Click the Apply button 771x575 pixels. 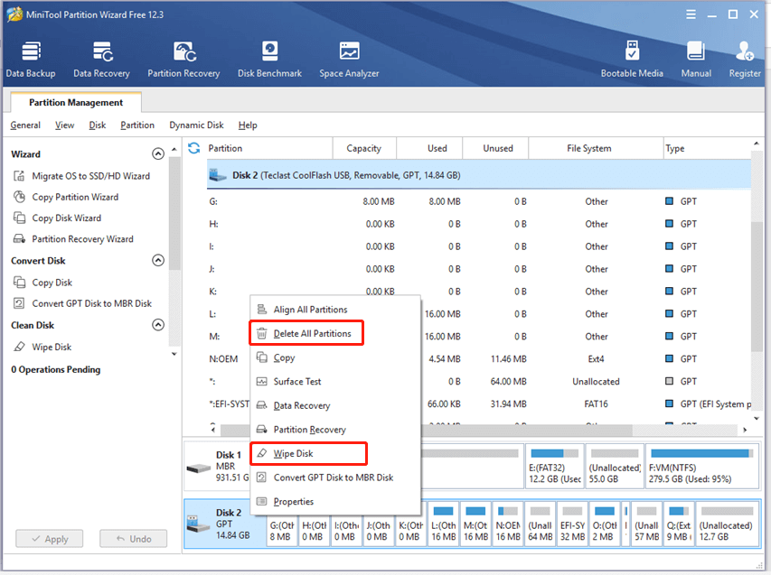pyautogui.click(x=49, y=539)
